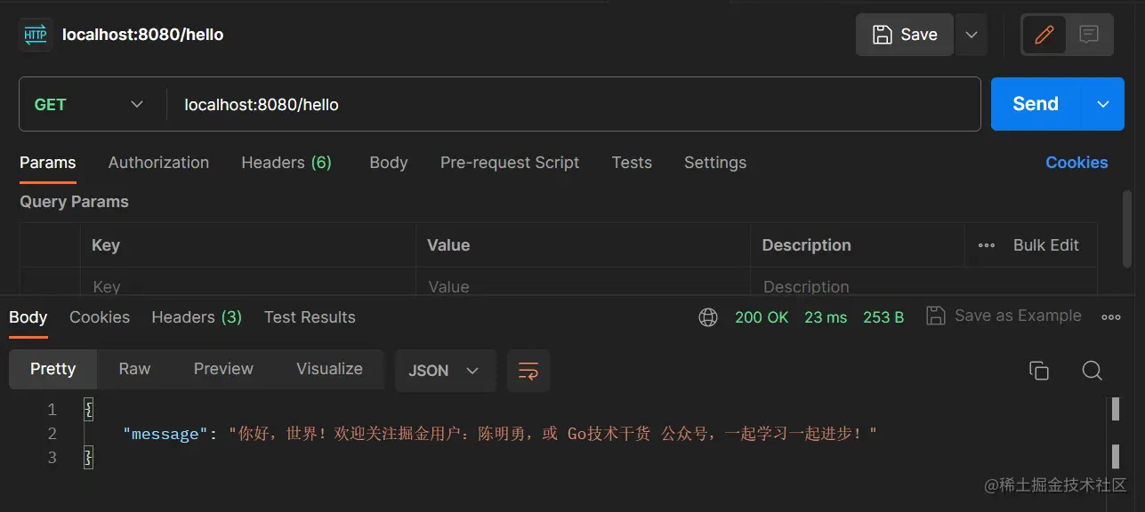
Task: Click the edit pencil icon
Action: coord(1044,35)
